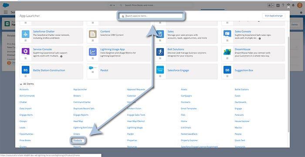This screenshot has width=305, height=157.
Task: Expand the favorites list dropdown arrow
Action: coord(273,6)
